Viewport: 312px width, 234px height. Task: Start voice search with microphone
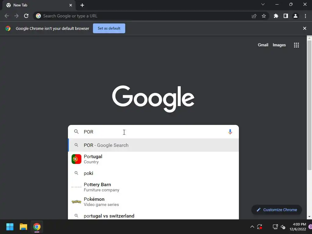pos(230,132)
